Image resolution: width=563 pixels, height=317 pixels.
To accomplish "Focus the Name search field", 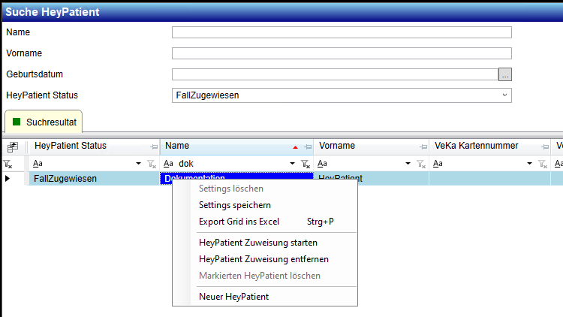I will tap(342, 32).
